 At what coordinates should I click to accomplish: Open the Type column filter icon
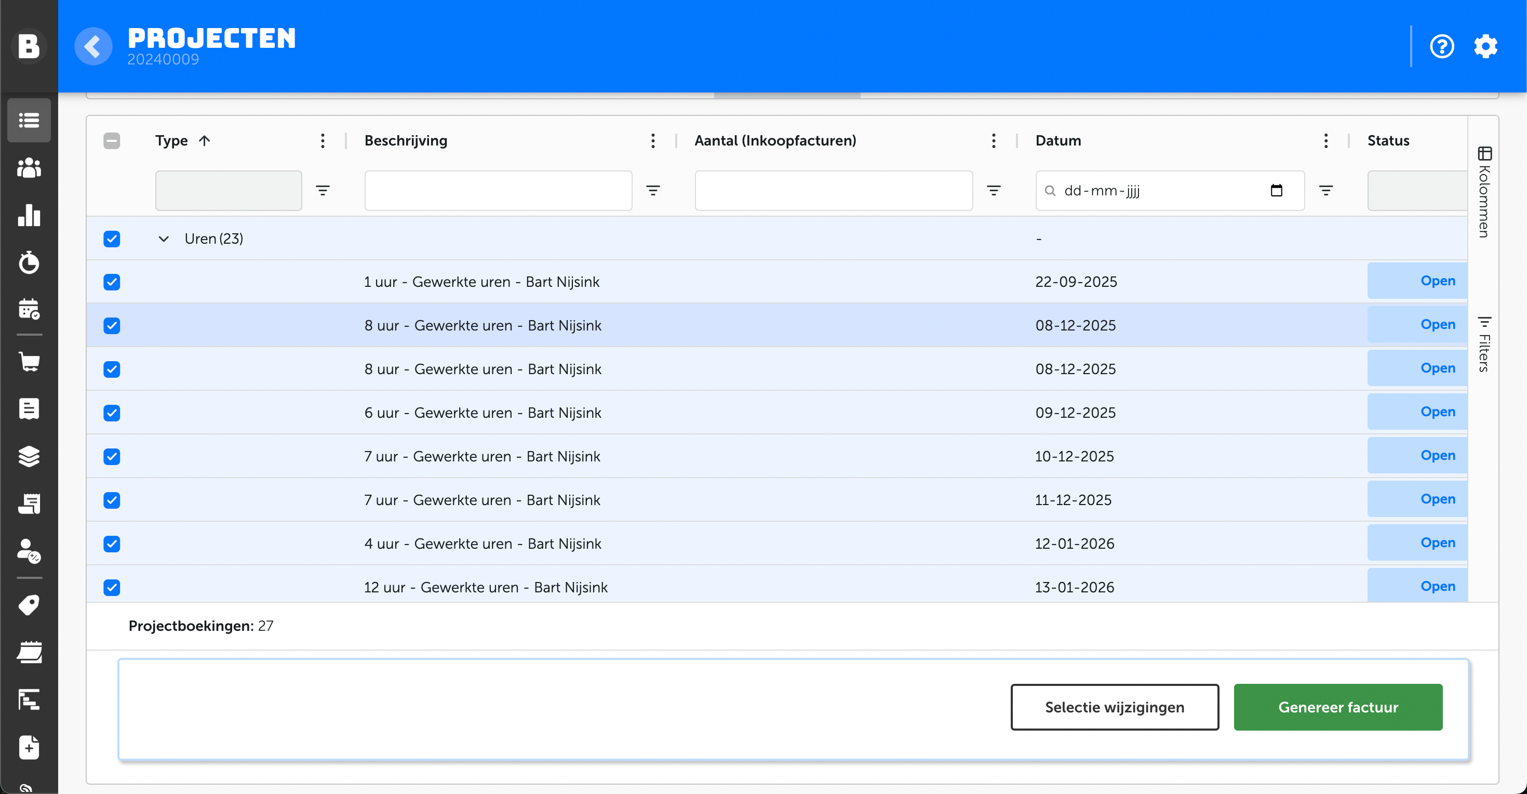323,190
